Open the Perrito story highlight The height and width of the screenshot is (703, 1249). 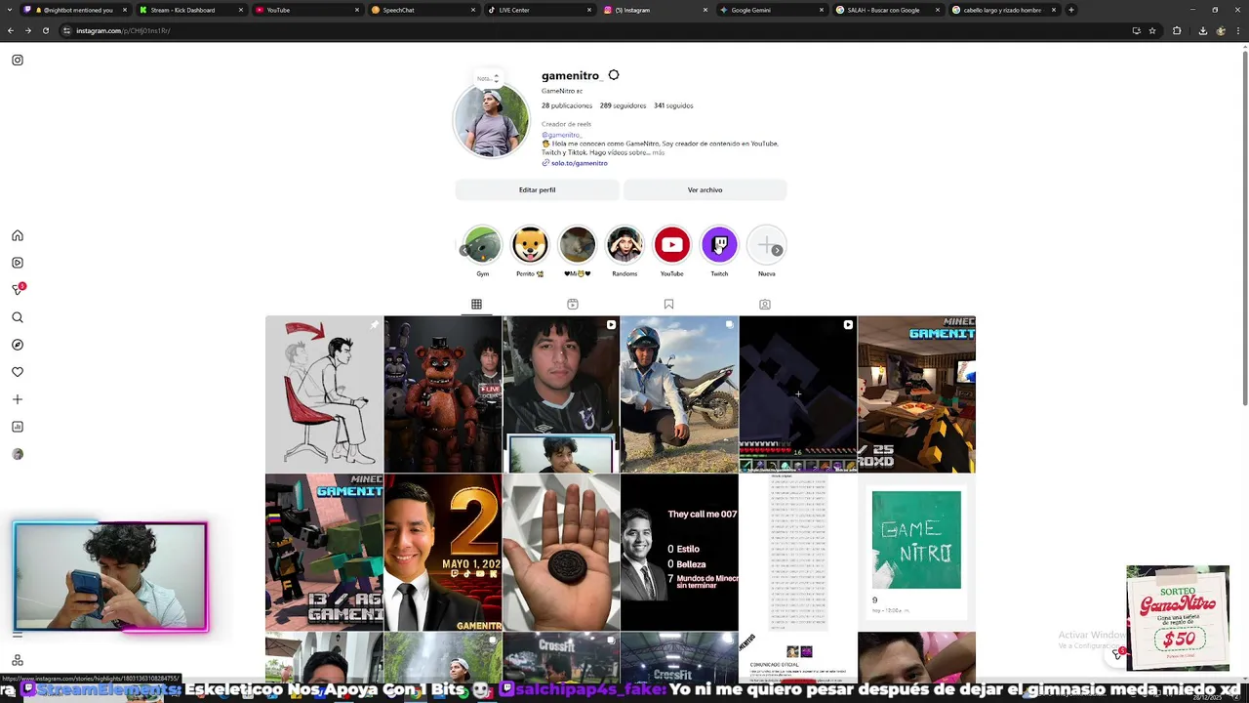[530, 245]
